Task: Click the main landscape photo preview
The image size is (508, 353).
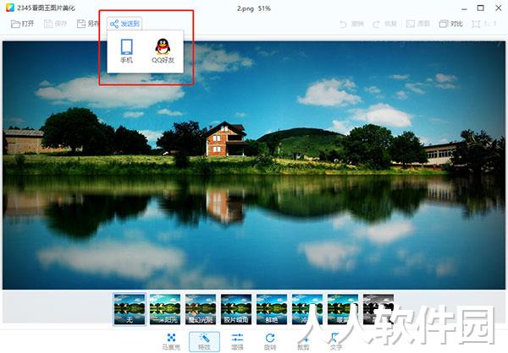Action: 254,166
